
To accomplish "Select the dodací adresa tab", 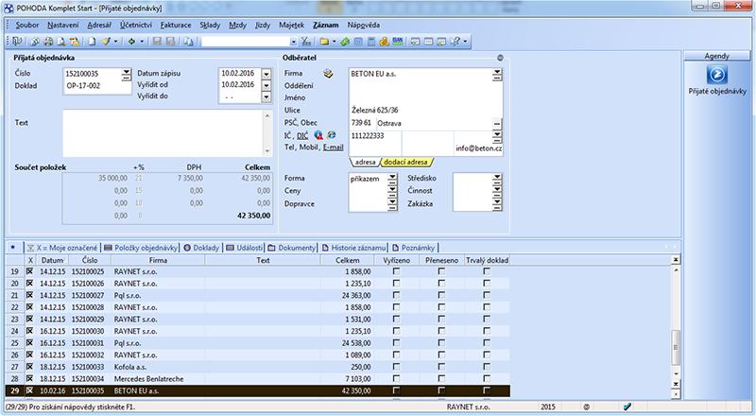I will coord(405,163).
